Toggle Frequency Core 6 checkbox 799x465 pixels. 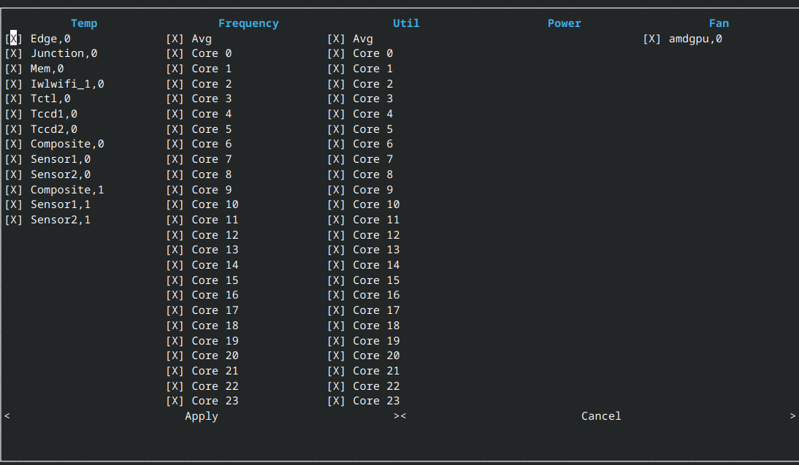pos(175,144)
